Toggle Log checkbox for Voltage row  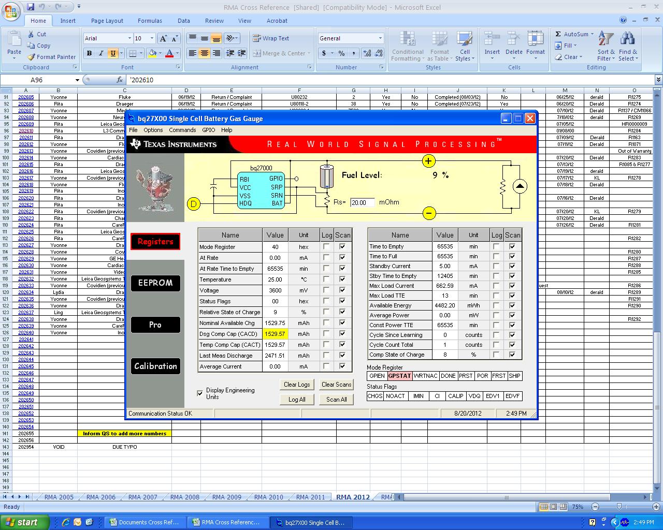pos(326,290)
